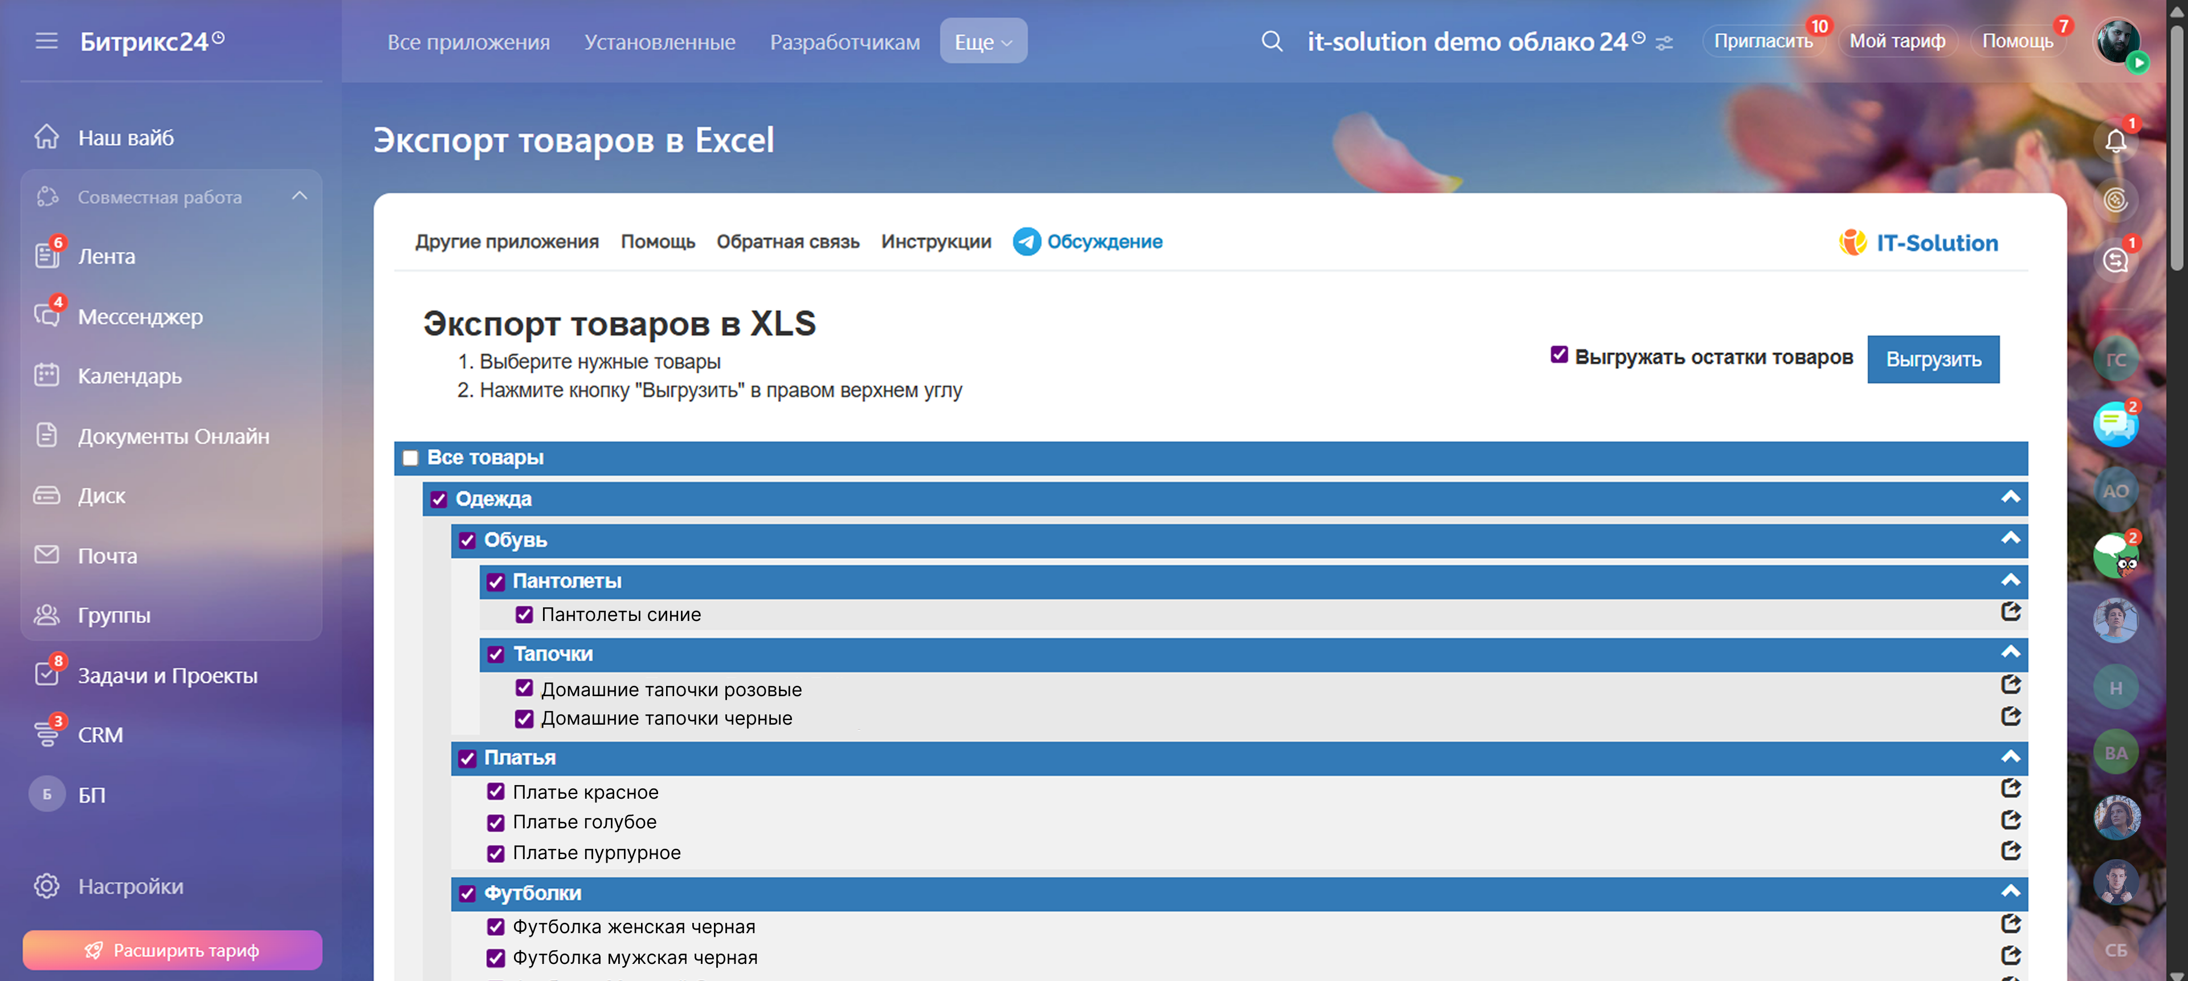Switch to Установленные tab

point(659,42)
